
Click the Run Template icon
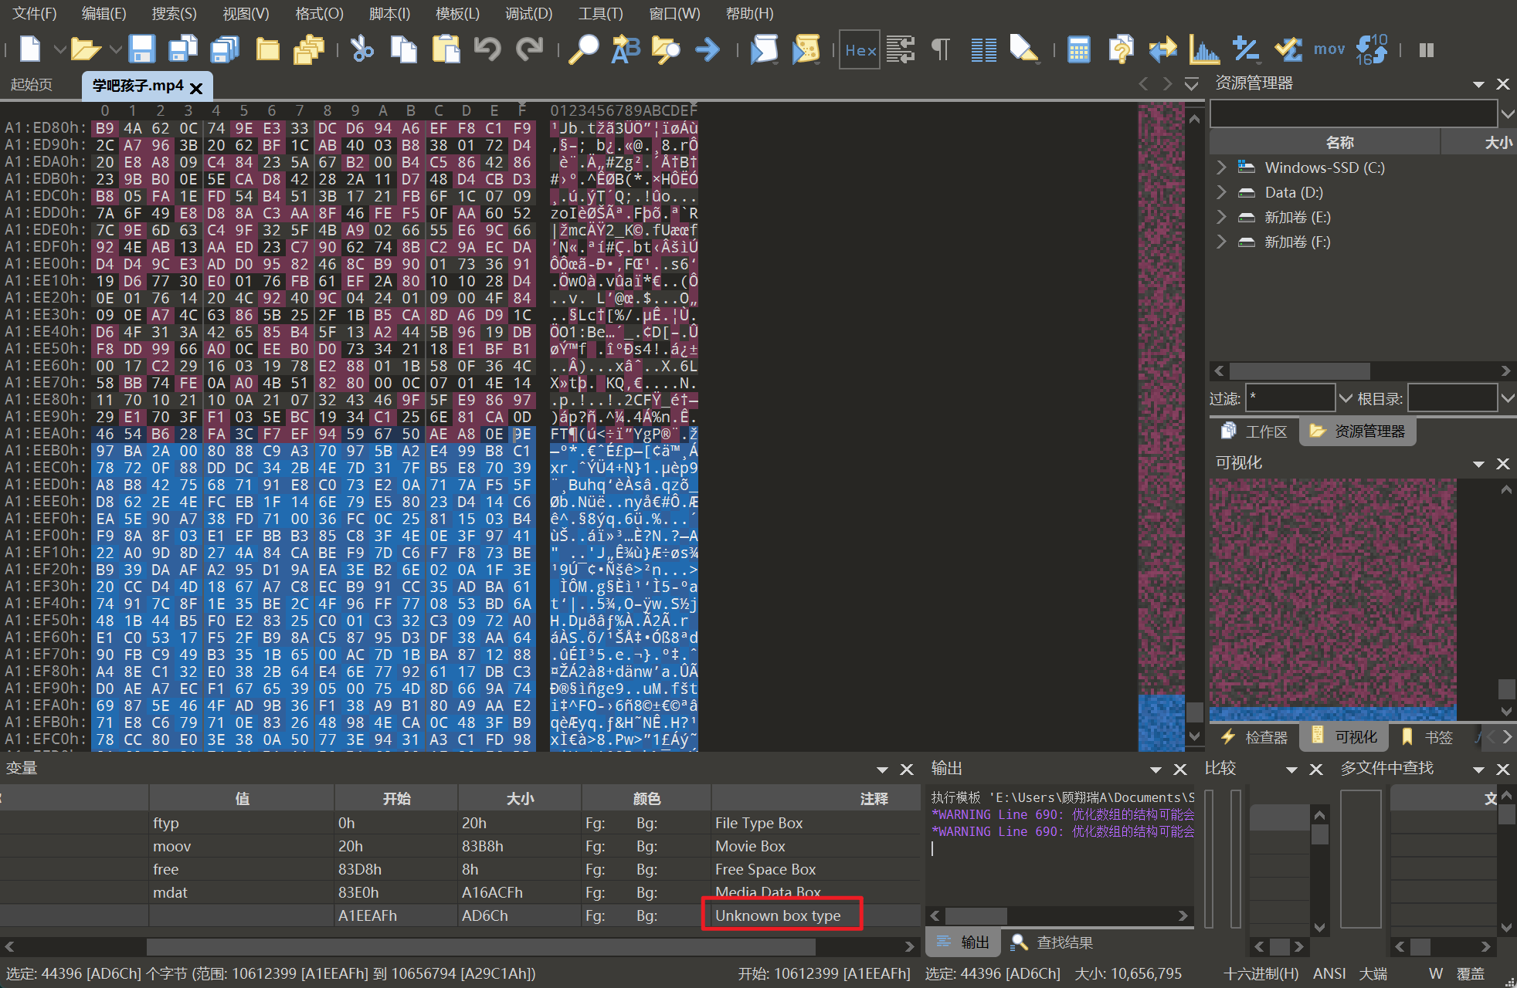coord(806,49)
